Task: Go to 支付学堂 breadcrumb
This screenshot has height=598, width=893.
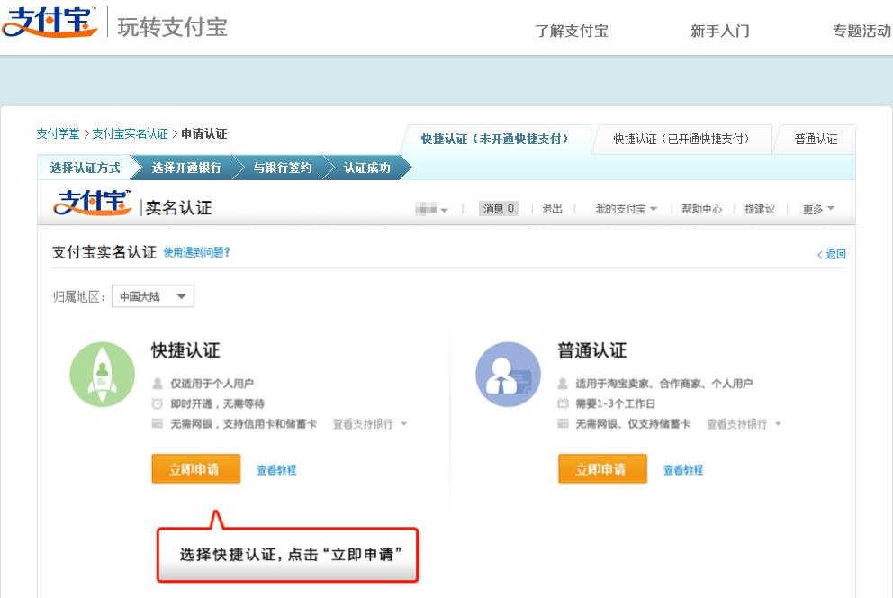Action: [x=59, y=134]
